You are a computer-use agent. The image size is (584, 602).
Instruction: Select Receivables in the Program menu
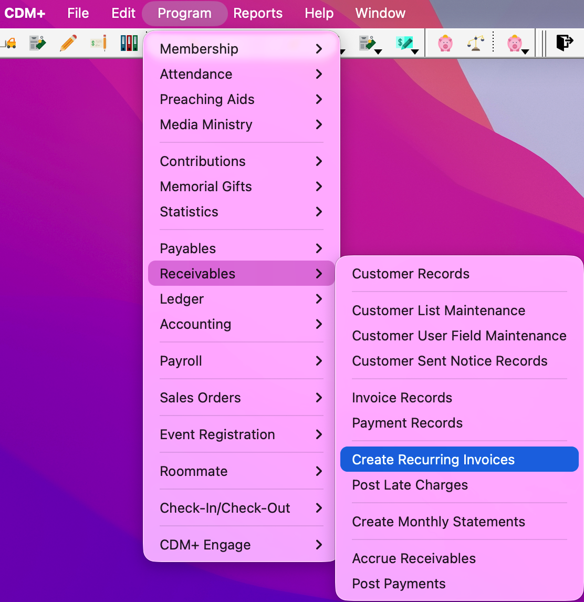(241, 273)
